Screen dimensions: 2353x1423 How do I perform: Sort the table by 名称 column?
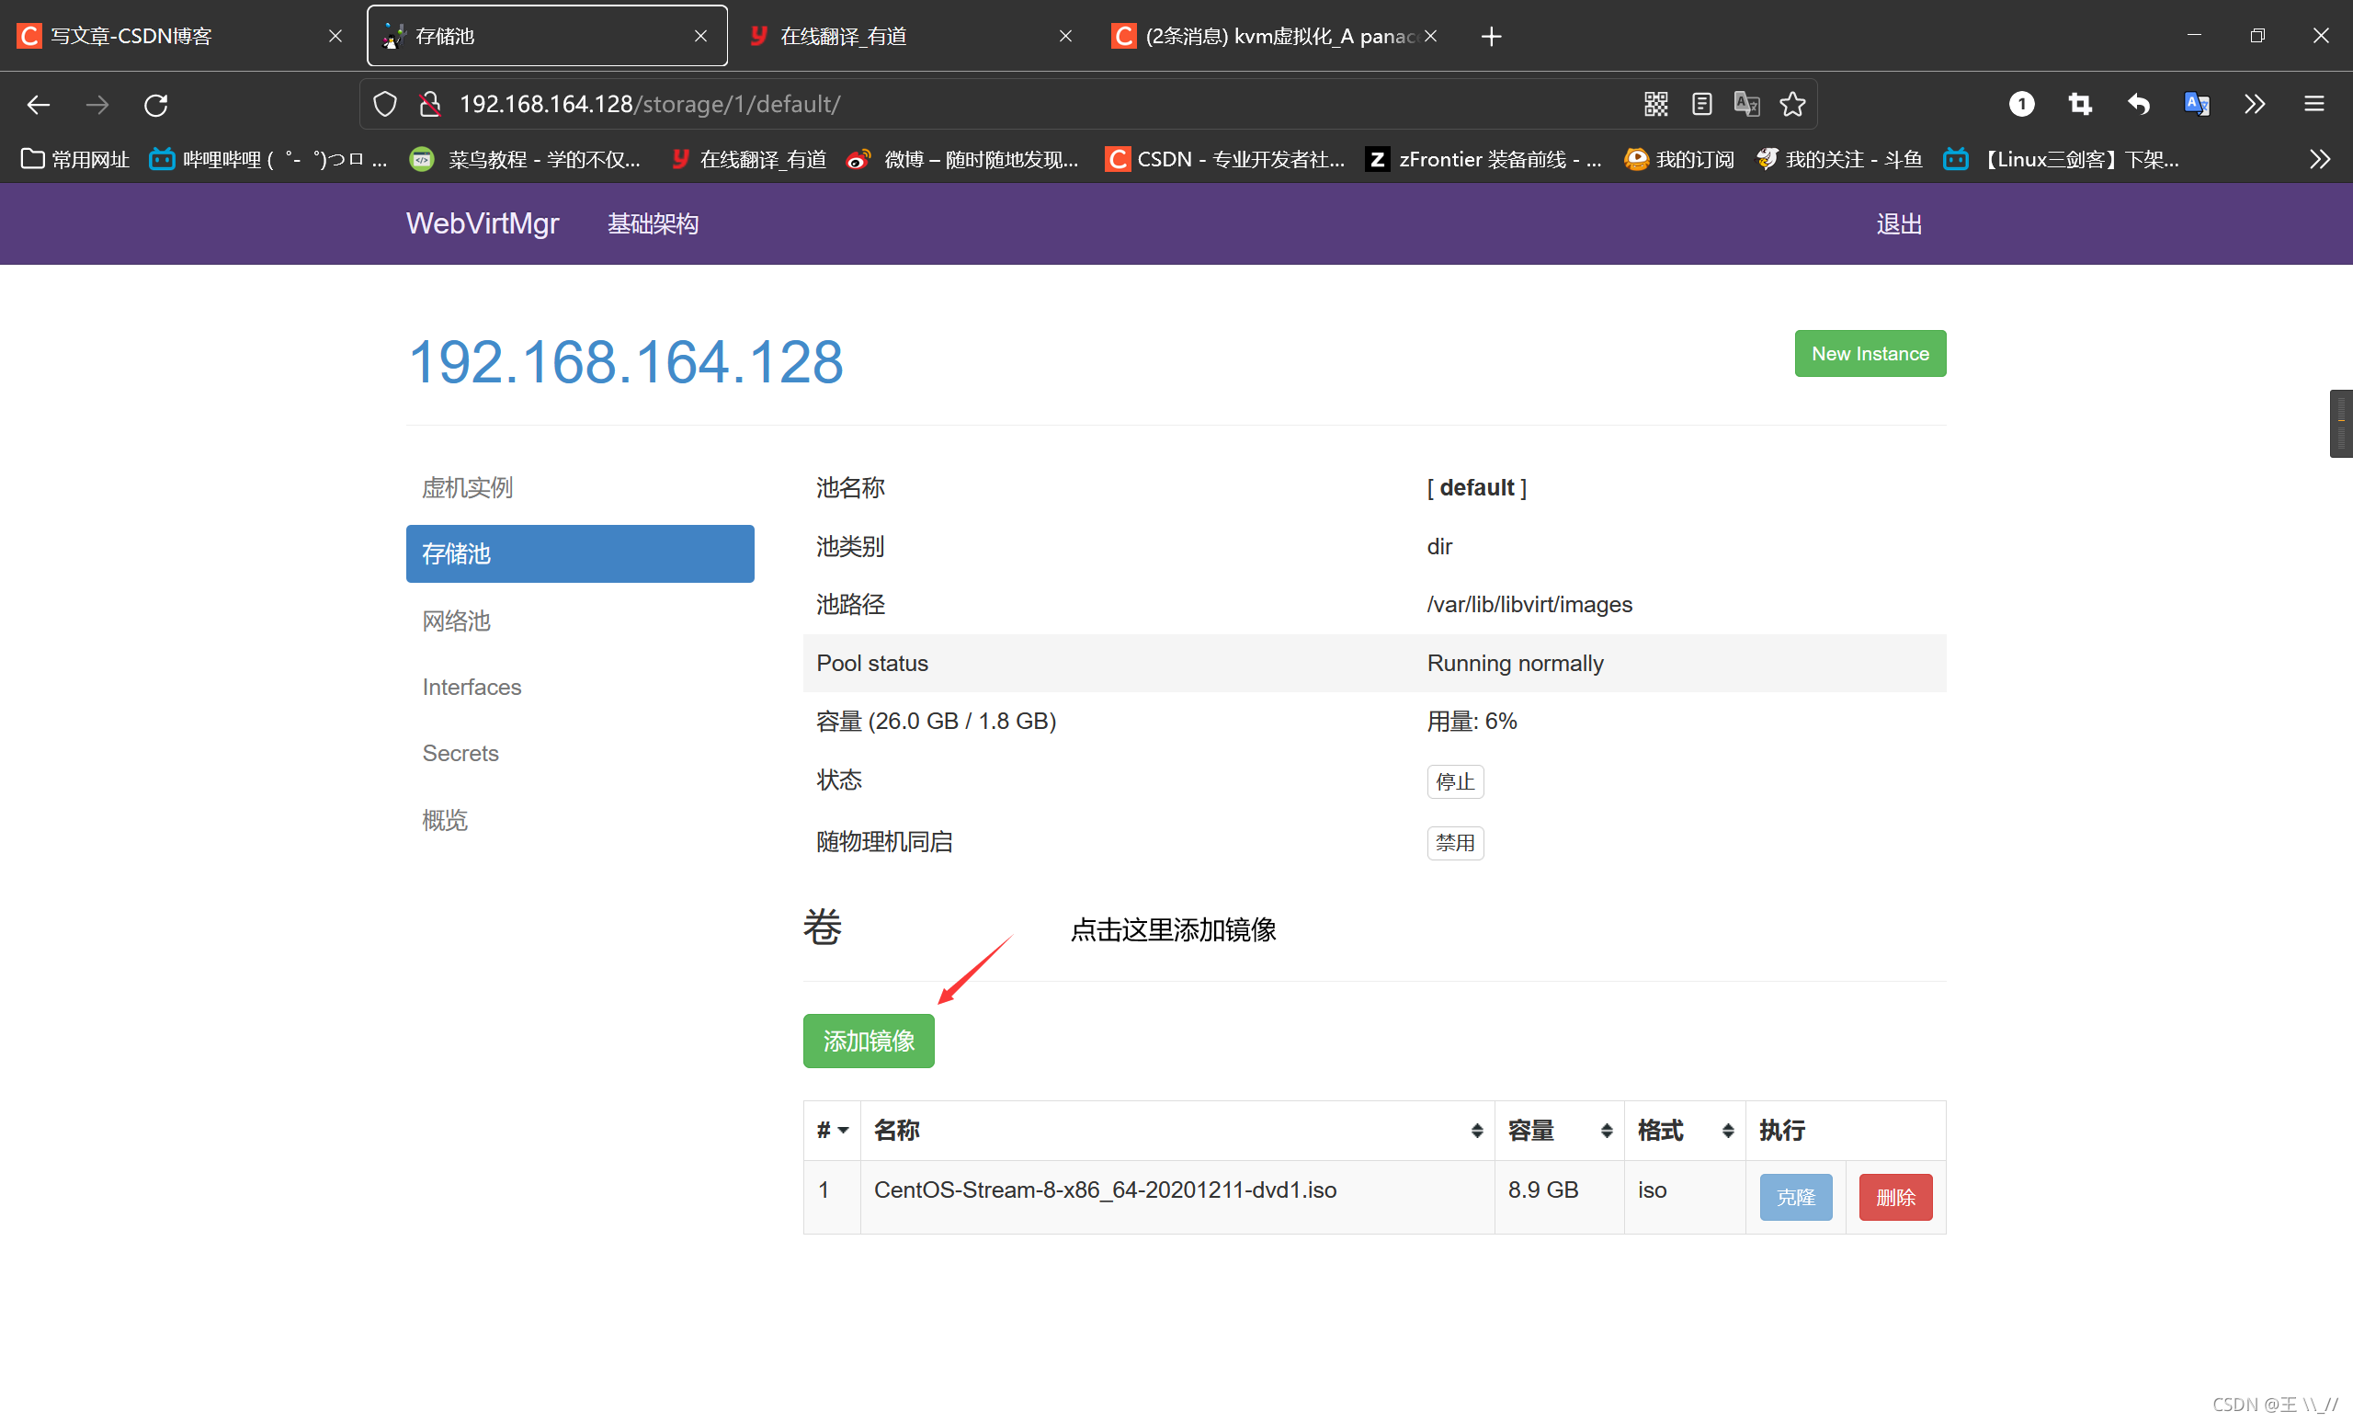[1177, 1131]
